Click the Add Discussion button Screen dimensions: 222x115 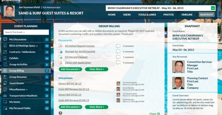tap(71, 107)
